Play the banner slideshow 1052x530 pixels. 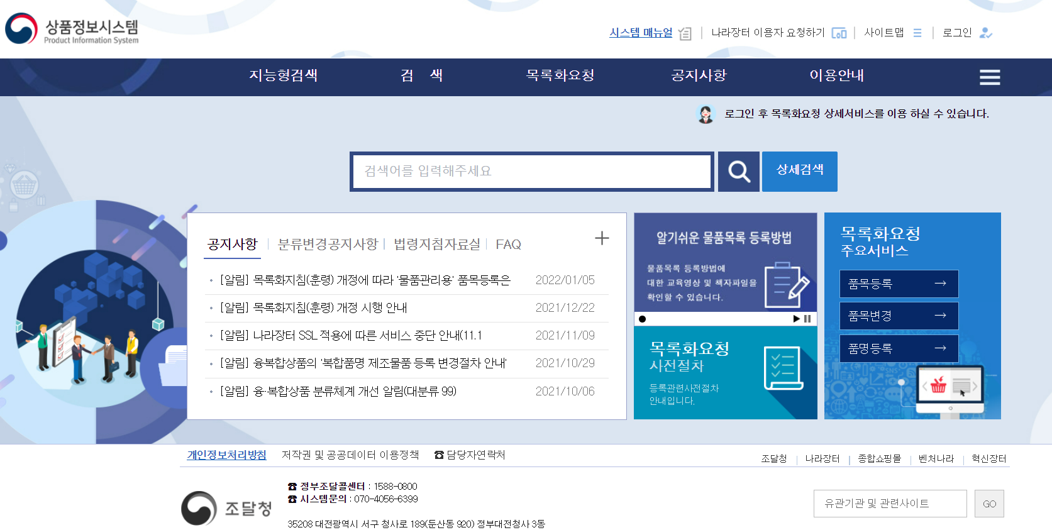[x=797, y=319]
